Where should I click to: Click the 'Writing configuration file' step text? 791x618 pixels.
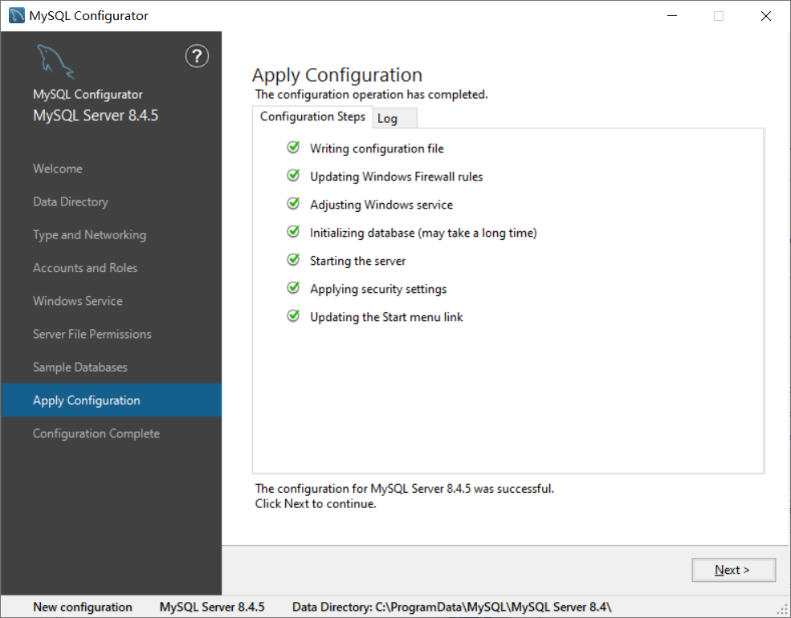pos(377,148)
